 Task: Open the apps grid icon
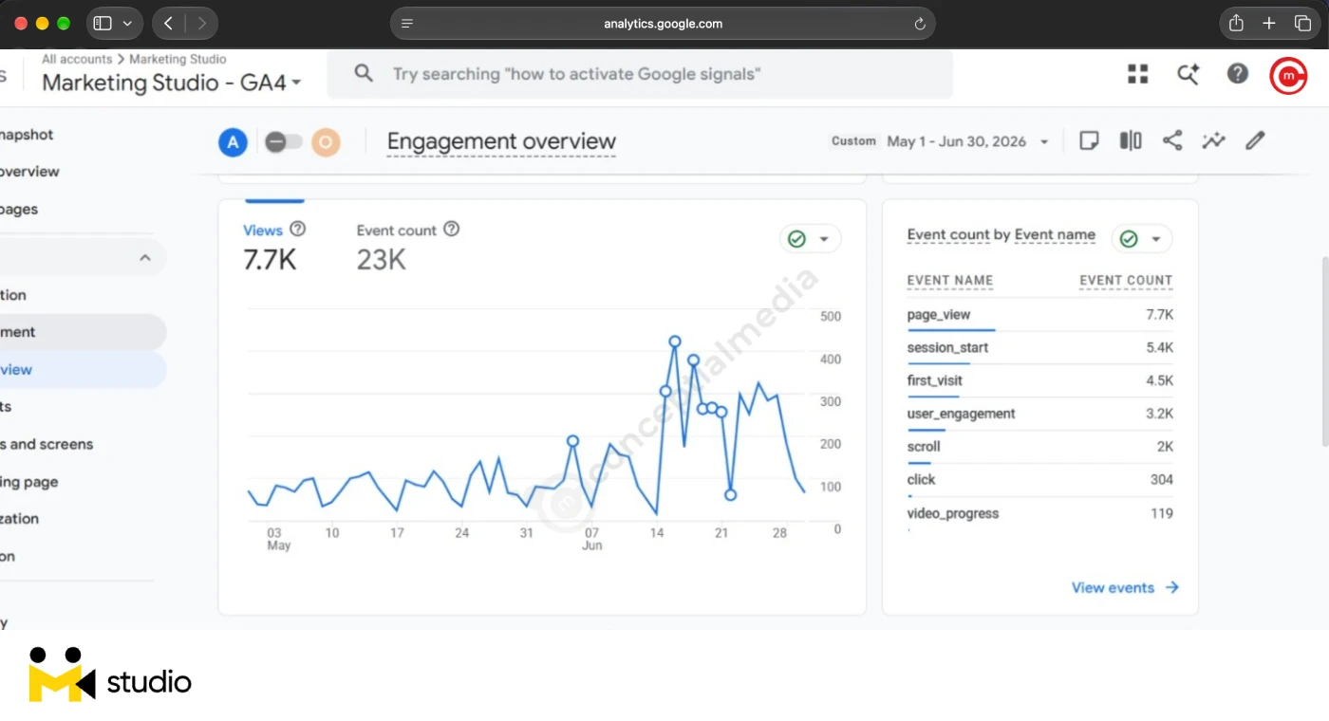[x=1137, y=74]
